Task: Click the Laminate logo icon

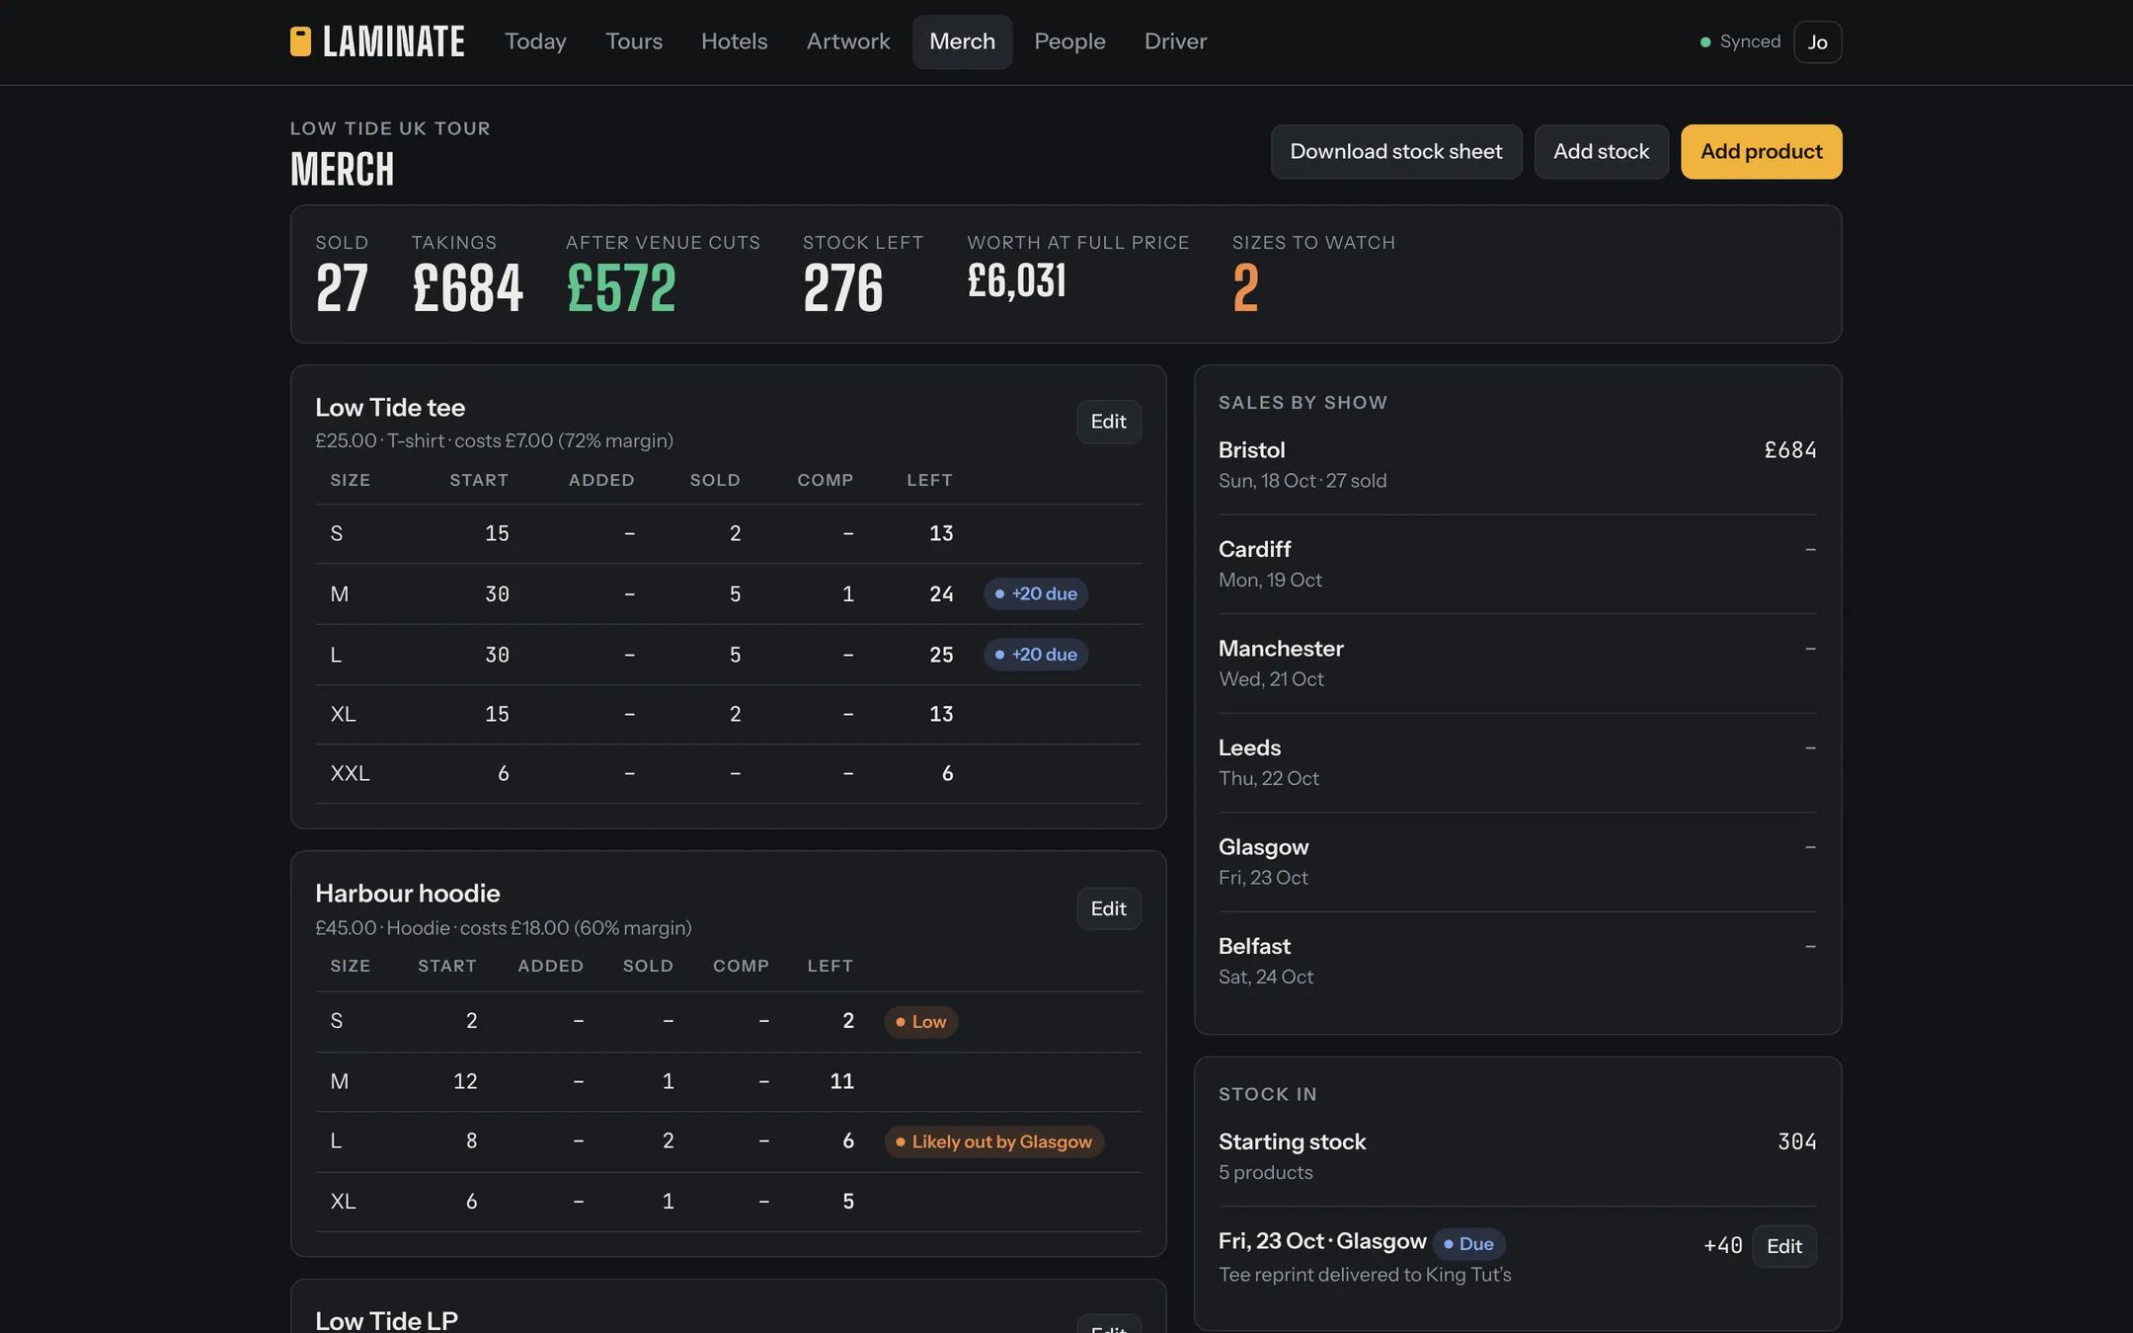Action: (300, 41)
